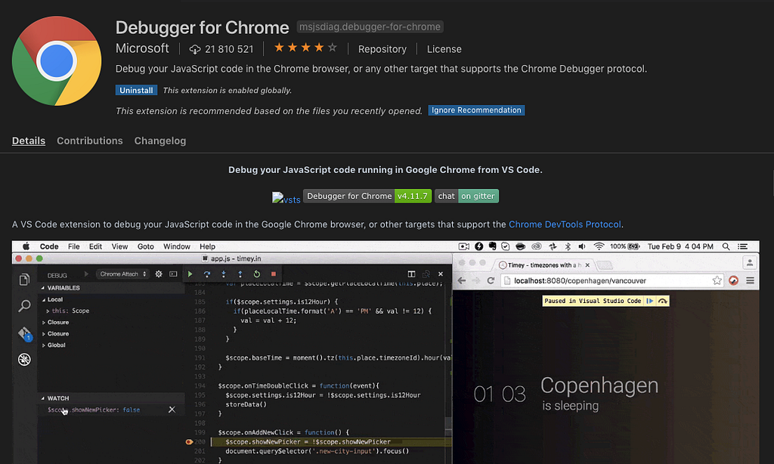This screenshot has height=464, width=774.
Task: Open the Chrome Attach configuration dropdown
Action: coord(122,274)
